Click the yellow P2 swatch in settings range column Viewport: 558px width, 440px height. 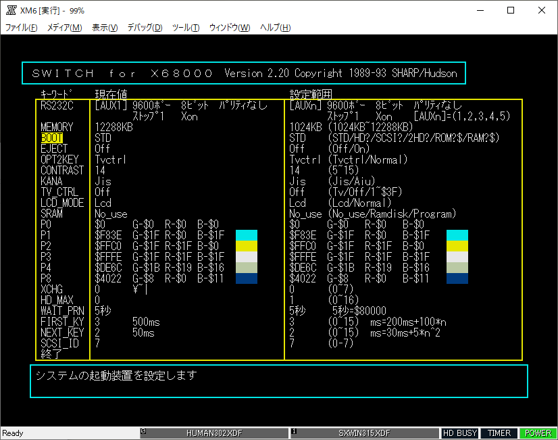coord(457,246)
